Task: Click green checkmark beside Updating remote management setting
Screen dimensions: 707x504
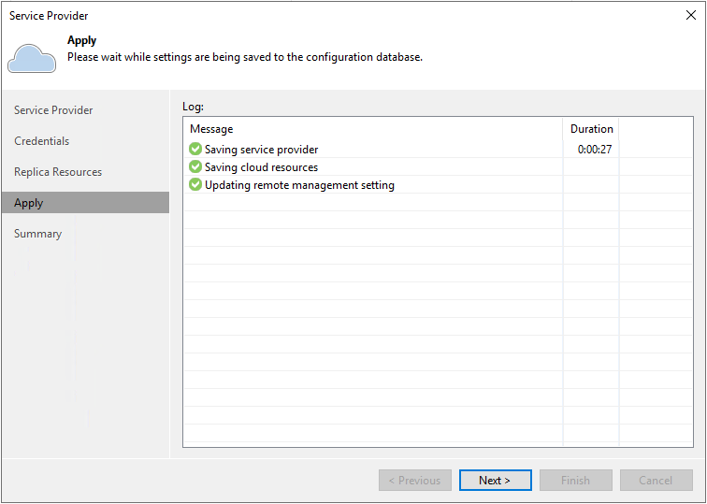Action: (x=195, y=185)
